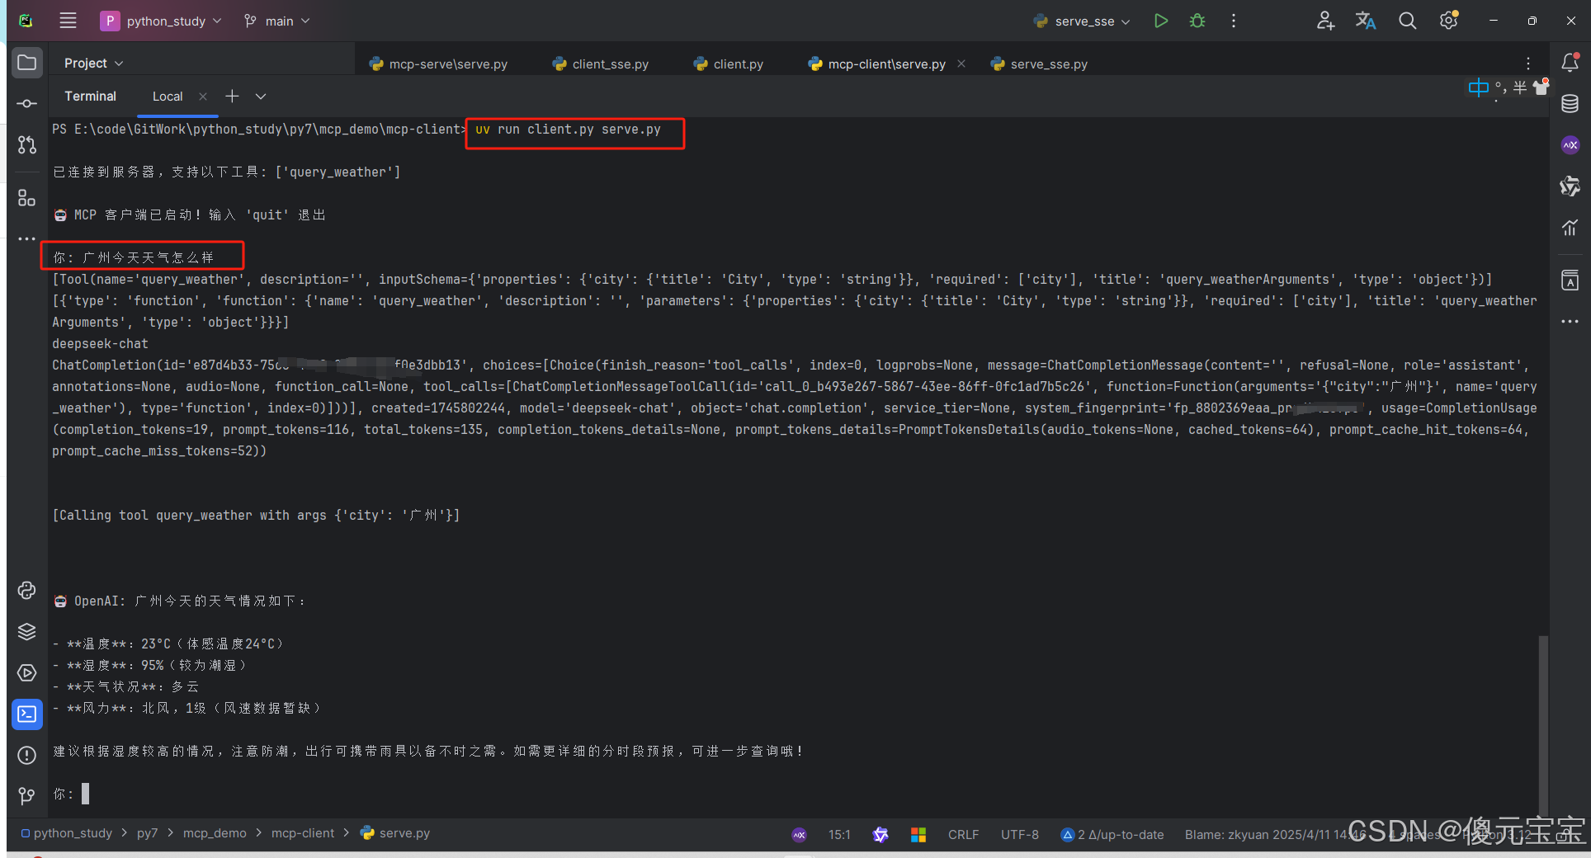Open the Database tool window
1591x858 pixels.
(x=1570, y=104)
